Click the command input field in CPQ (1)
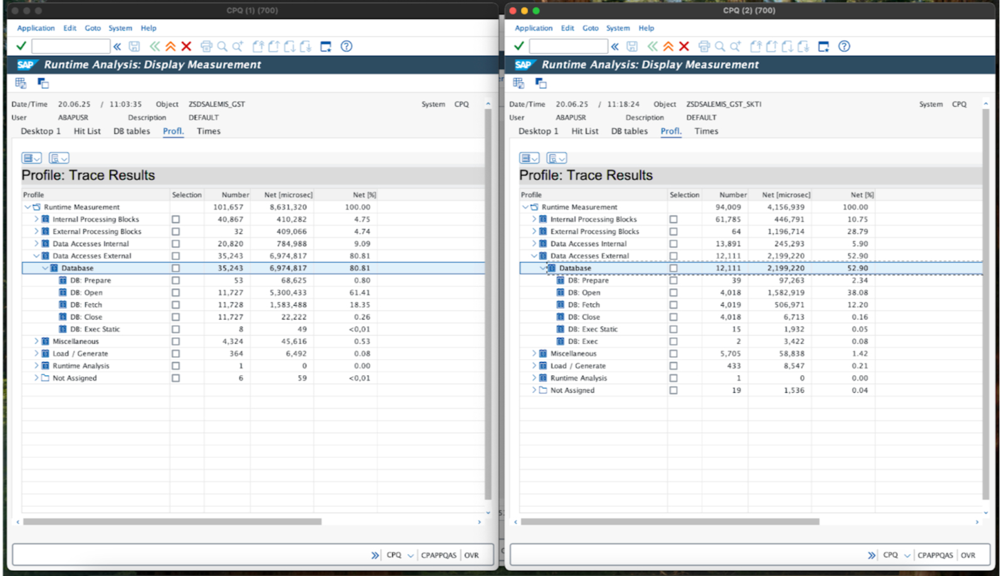The width and height of the screenshot is (1002, 576). [x=71, y=46]
